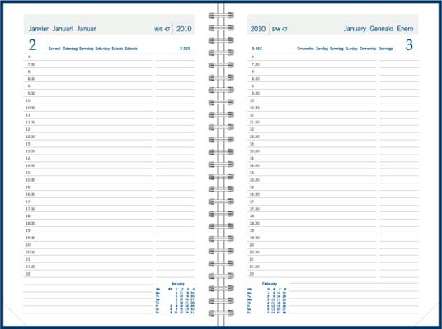
Task: Select the 17.30 time slot on left page
Action: coord(88,209)
